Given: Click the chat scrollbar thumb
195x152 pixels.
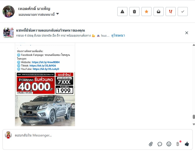Looking at the screenshot, I should (x=194, y=117).
